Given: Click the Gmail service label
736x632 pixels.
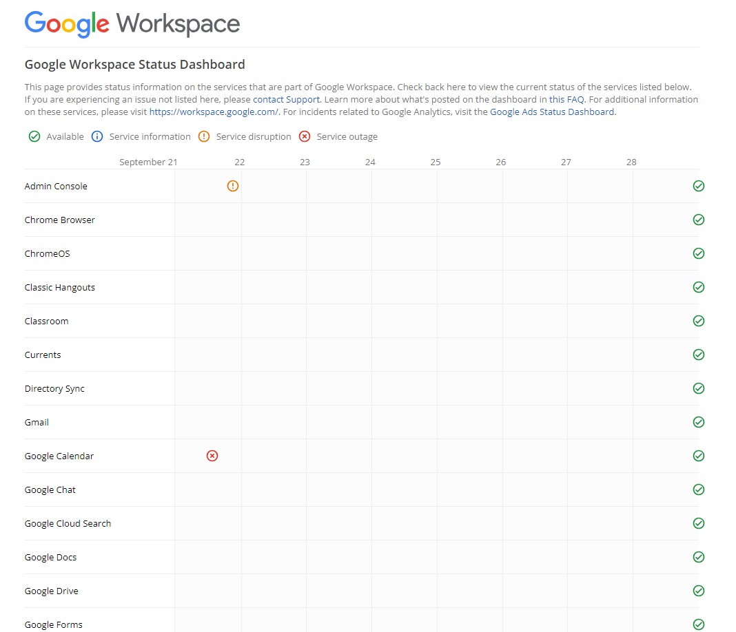Looking at the screenshot, I should 37,423.
